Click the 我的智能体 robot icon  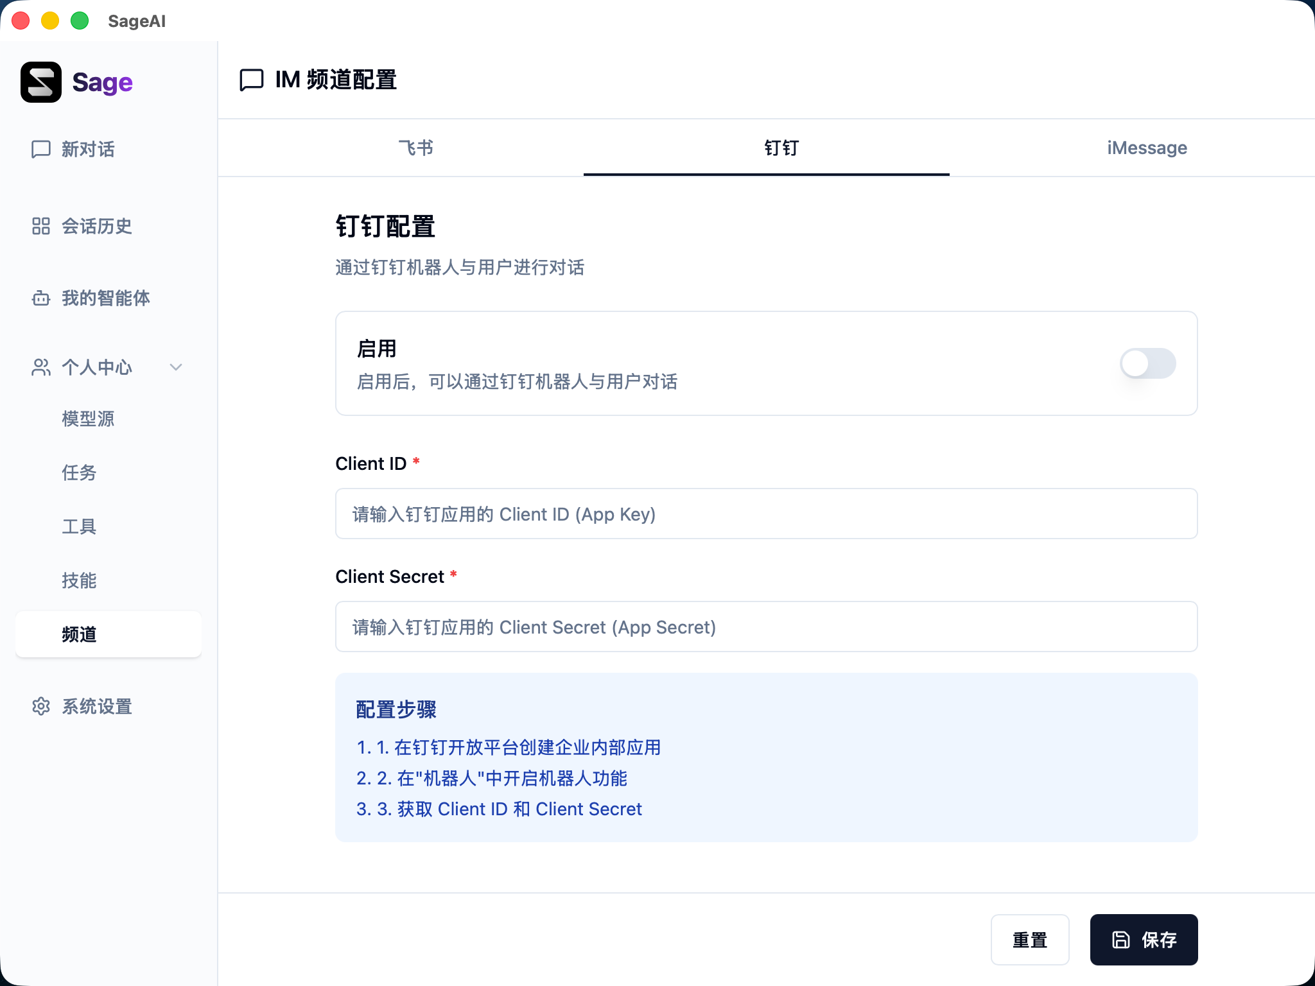pyautogui.click(x=40, y=298)
